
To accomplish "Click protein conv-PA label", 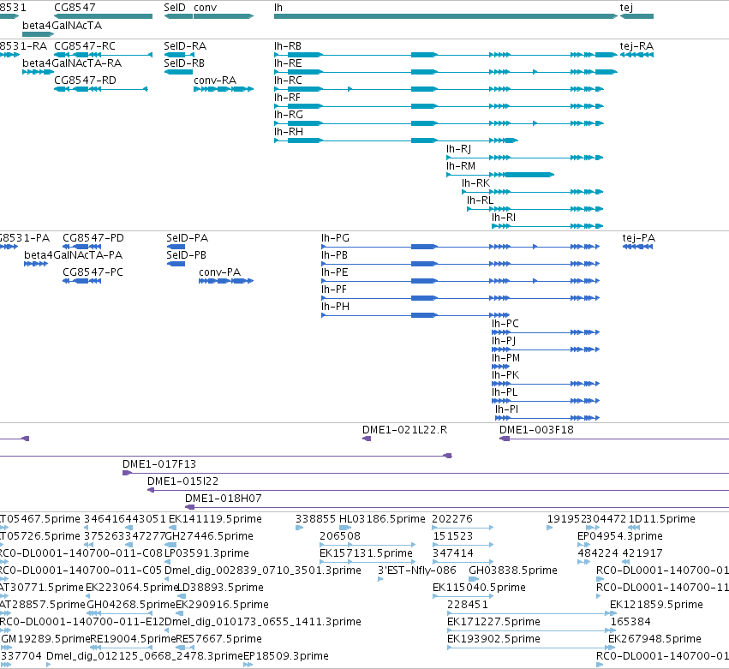I will point(219,272).
